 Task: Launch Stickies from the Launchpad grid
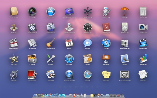[106, 74]
